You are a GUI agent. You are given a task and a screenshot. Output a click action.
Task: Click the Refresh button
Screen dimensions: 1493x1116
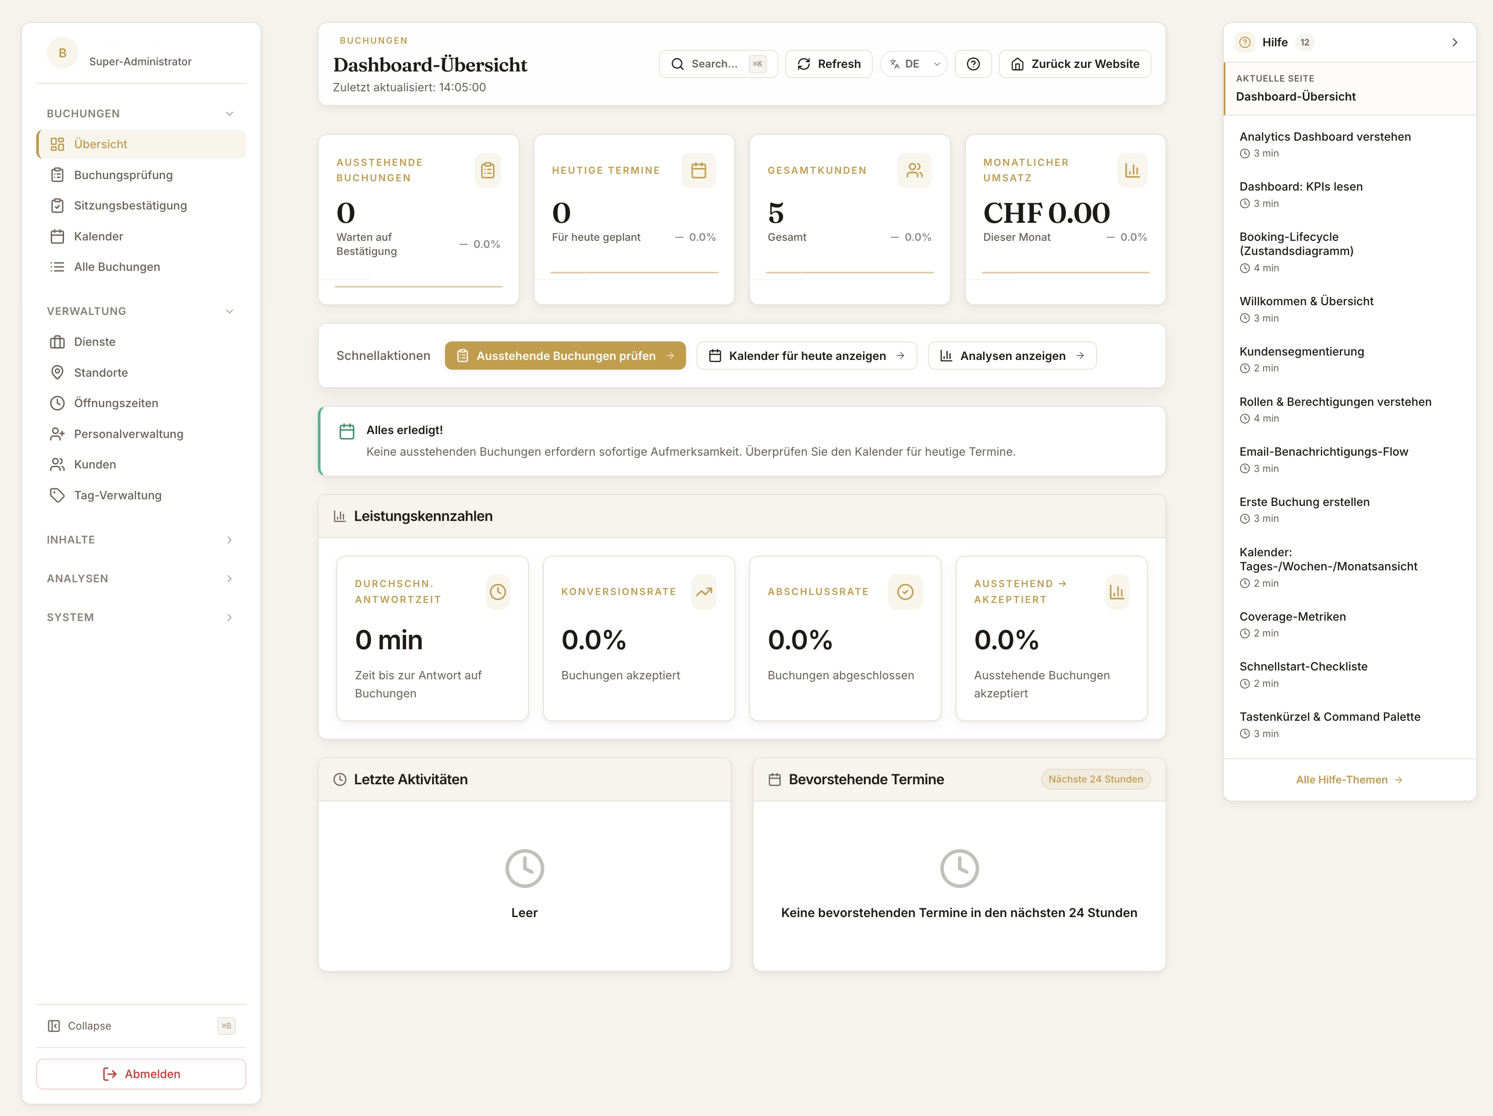click(828, 64)
